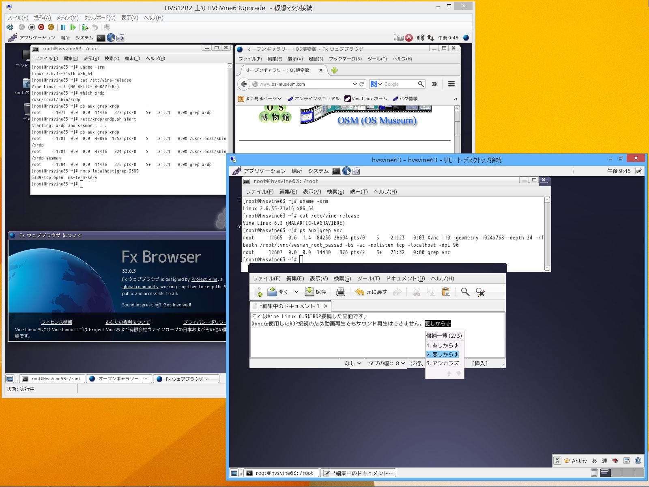The image size is (649, 487).
Task: Click the Turn Off (stop) VM icon
Action: pyautogui.click(x=32, y=27)
